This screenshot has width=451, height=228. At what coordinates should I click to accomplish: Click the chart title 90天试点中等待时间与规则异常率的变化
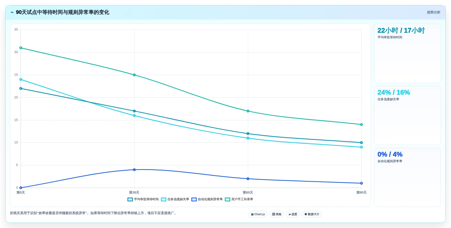point(63,12)
